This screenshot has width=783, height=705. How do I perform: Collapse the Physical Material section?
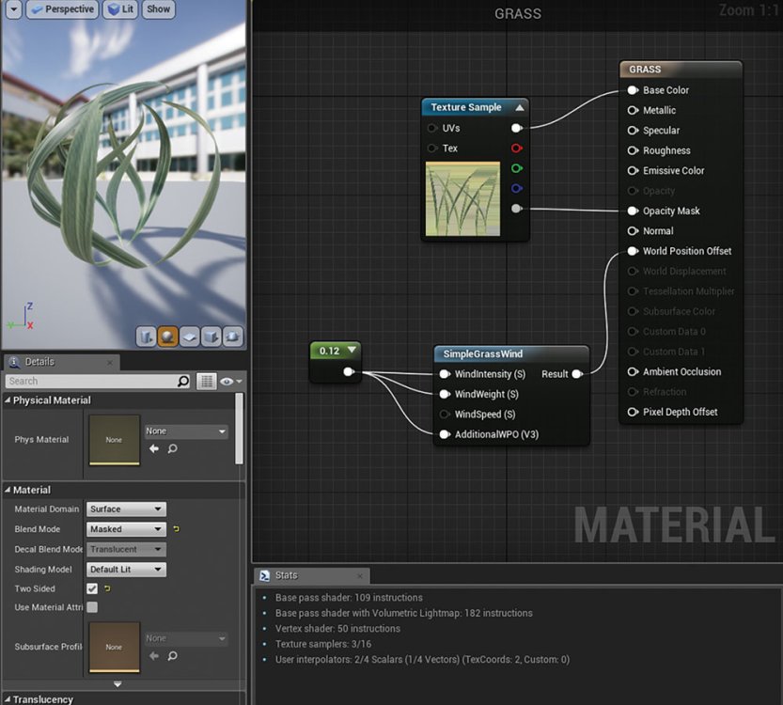pyautogui.click(x=8, y=400)
